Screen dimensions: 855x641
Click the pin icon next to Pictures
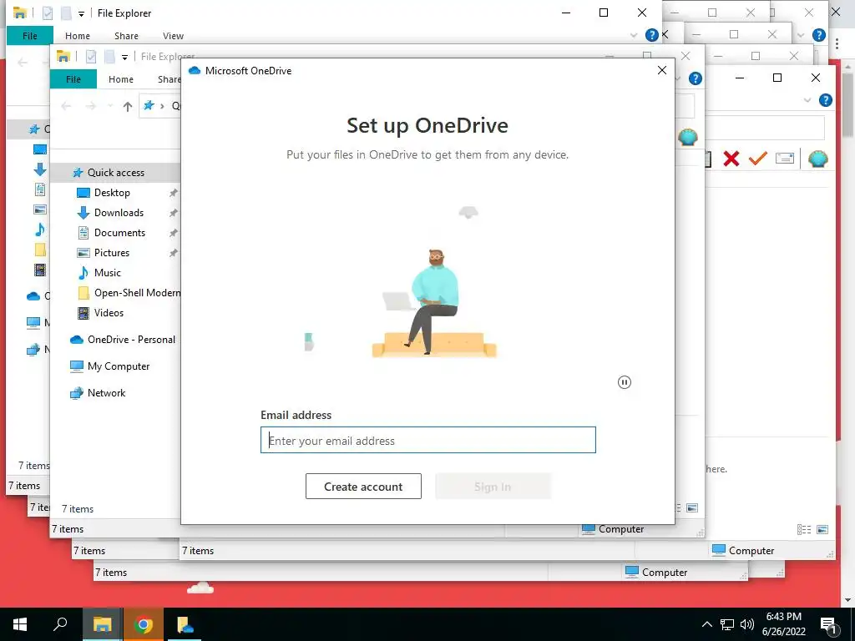[x=174, y=253]
